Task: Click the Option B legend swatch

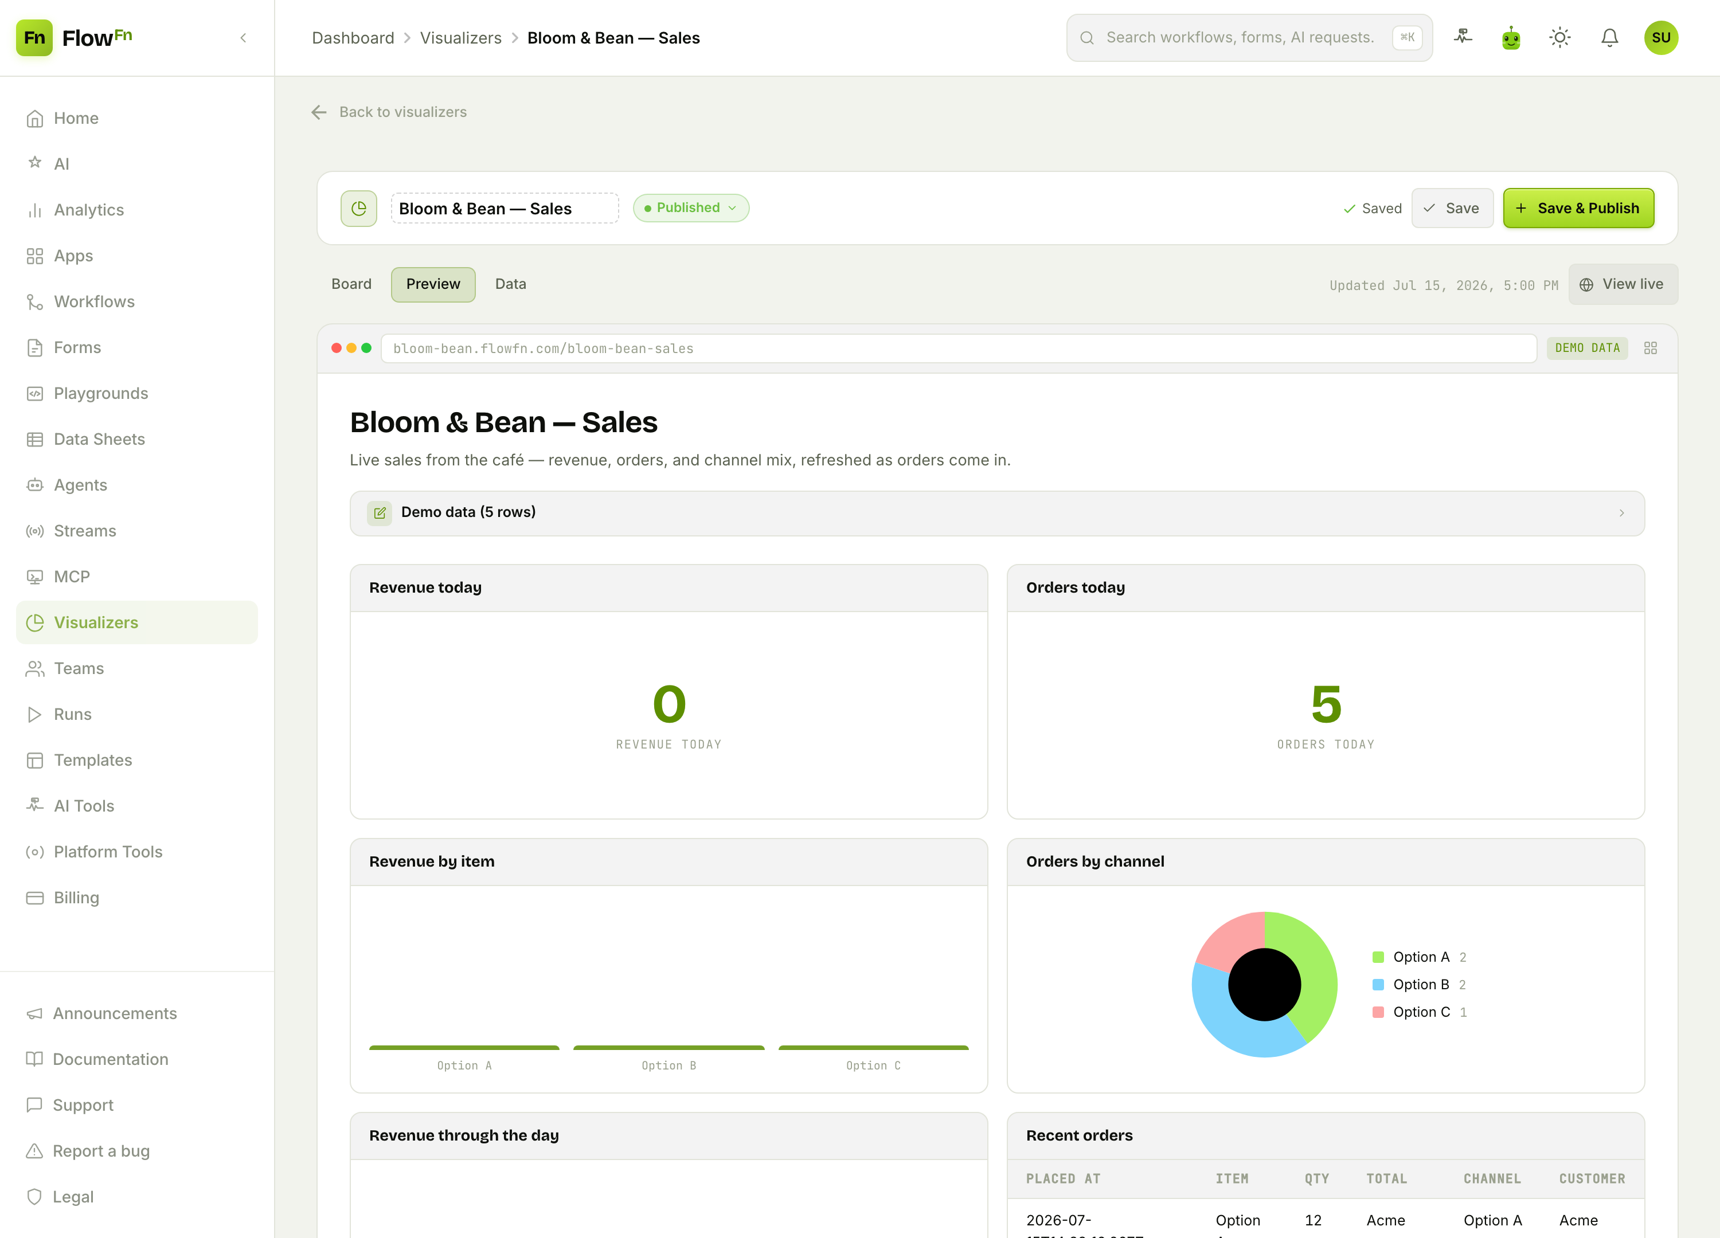Action: [x=1378, y=985]
